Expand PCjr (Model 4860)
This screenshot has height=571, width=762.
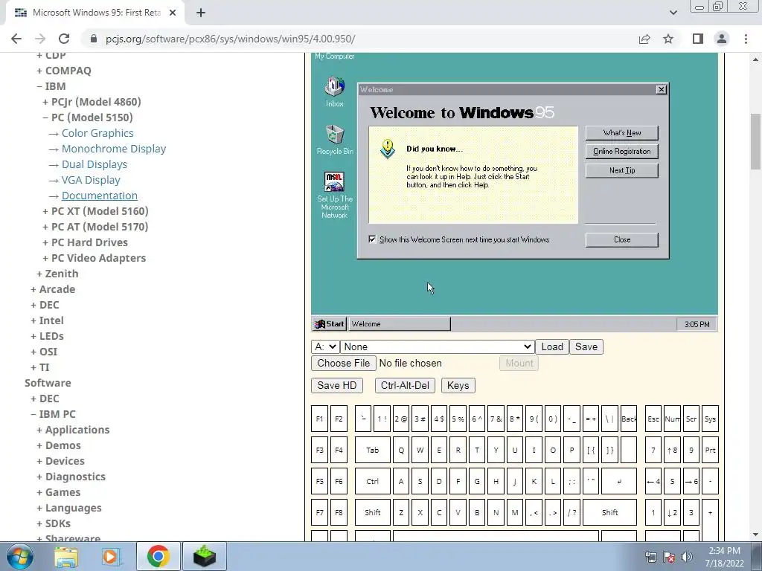pos(92,101)
